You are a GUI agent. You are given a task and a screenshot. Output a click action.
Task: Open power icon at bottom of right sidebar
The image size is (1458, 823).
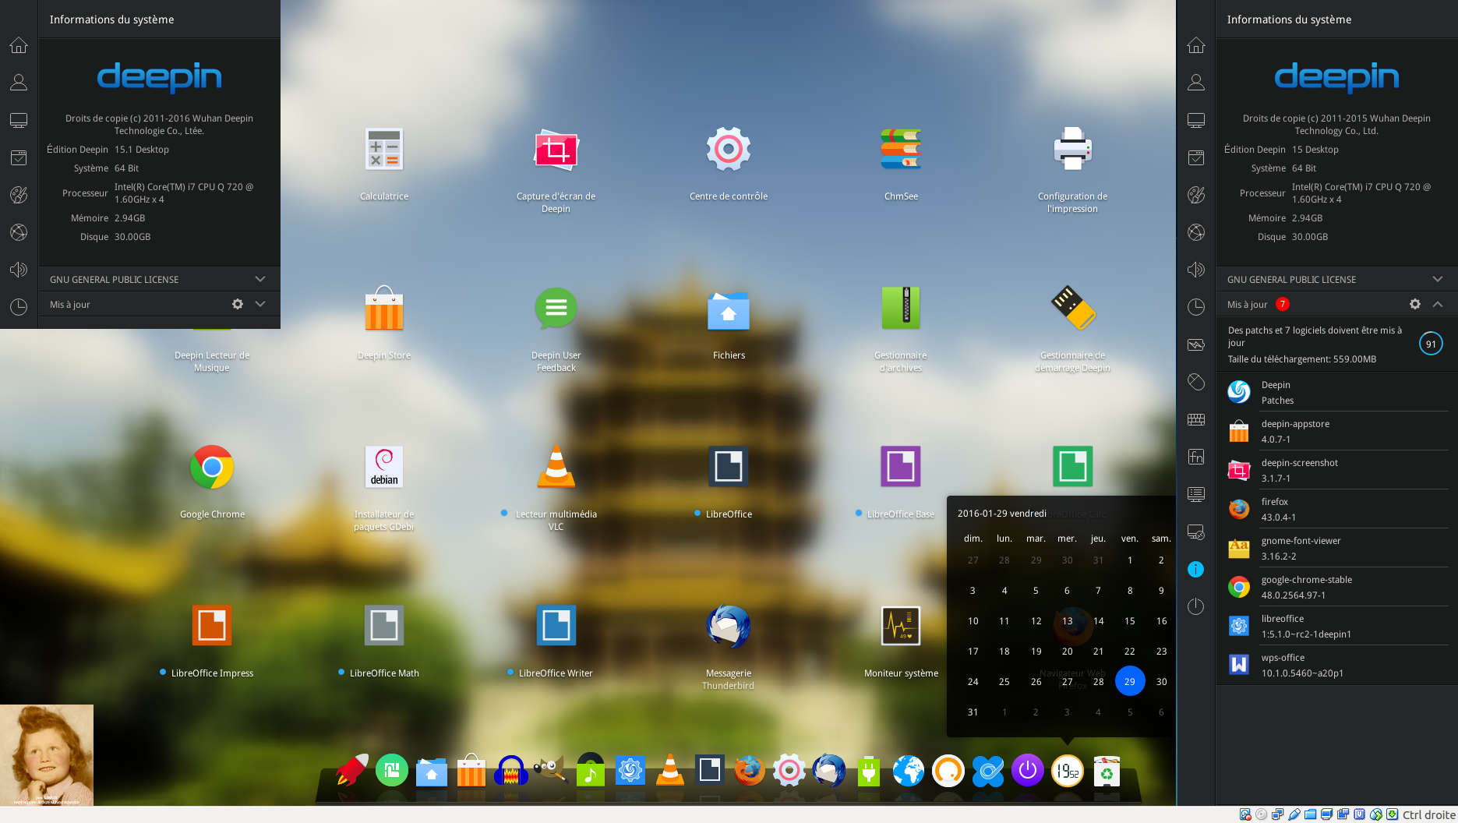[x=1195, y=606]
